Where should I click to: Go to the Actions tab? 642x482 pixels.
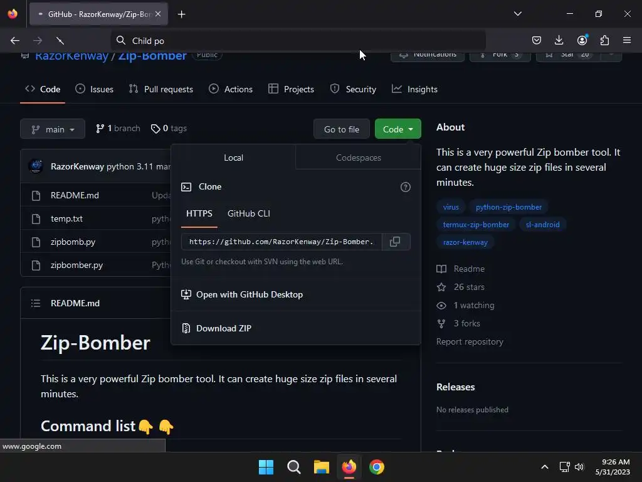pos(231,89)
